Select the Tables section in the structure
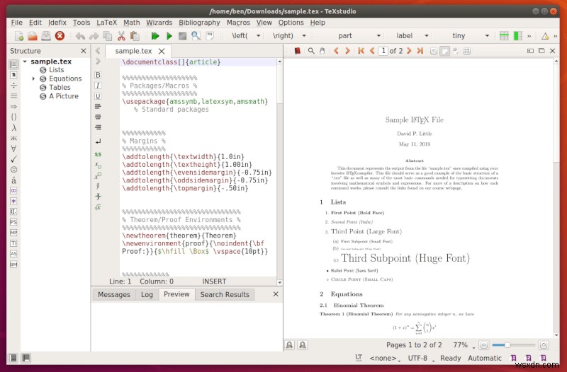The height and width of the screenshot is (372, 567). click(x=60, y=87)
